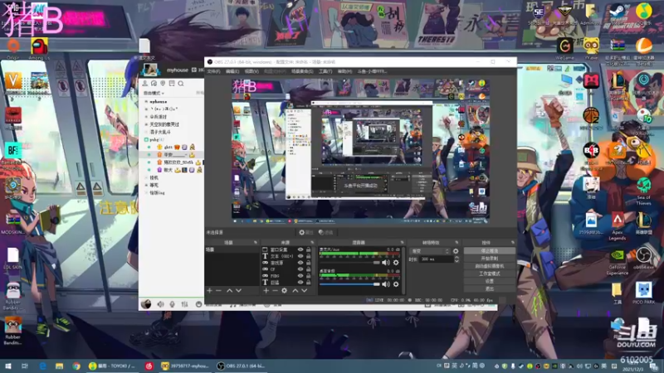Open Chrome from the taskbar

[76, 366]
